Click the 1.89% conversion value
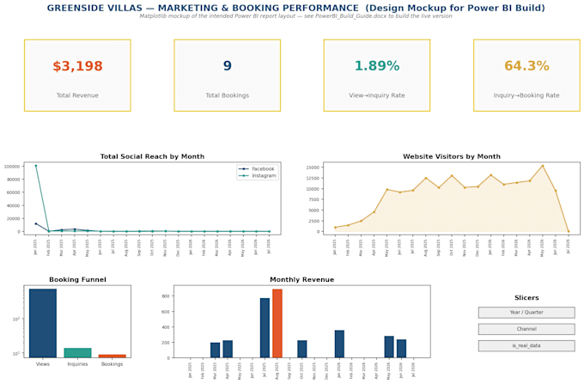Viewport: 584px width, 384px height. tap(377, 66)
